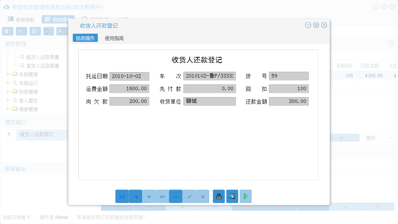
Task: Open the print icon in the dialog
Action: [219, 196]
